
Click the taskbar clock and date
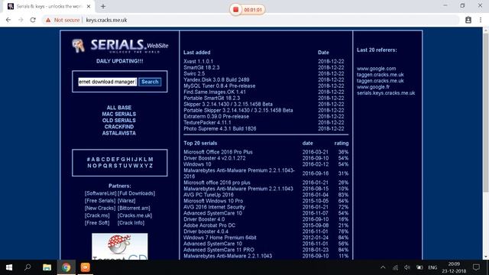454,267
